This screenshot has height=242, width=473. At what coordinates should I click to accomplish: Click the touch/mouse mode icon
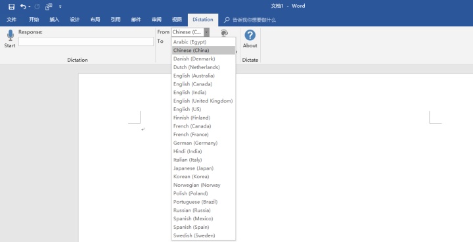pos(49,7)
